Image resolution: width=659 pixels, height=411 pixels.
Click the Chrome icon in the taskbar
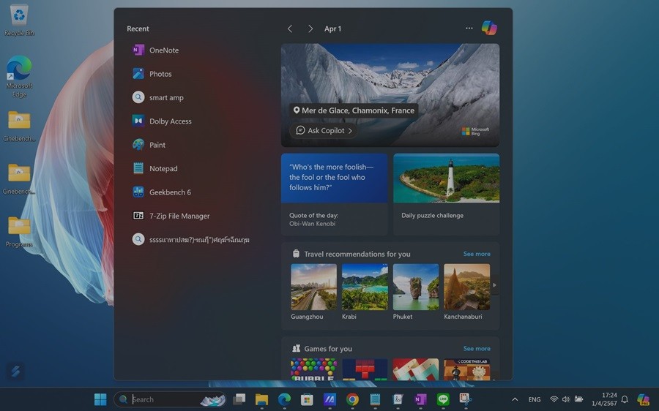(x=352, y=399)
